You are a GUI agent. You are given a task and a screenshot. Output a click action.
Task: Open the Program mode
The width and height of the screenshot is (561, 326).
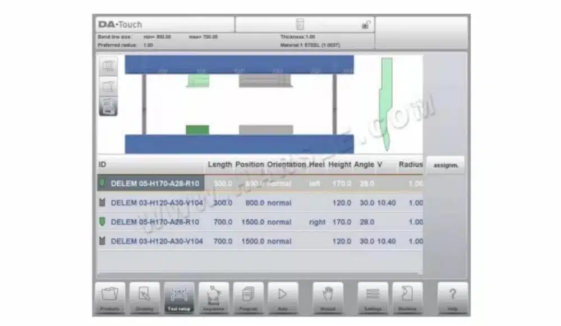tap(249, 299)
